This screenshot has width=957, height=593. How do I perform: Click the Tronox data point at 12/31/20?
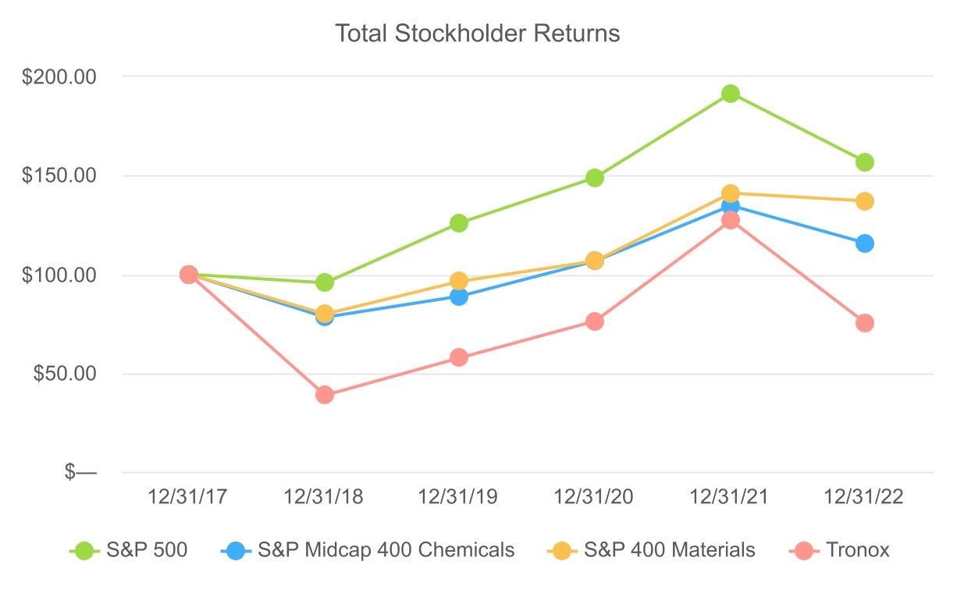(594, 321)
